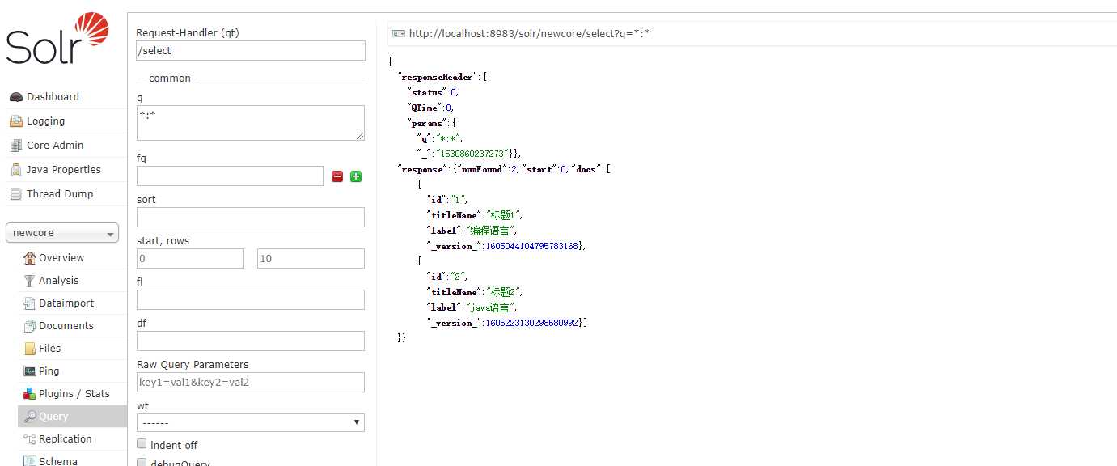
Task: Click the Files folder icon
Action: 30,349
